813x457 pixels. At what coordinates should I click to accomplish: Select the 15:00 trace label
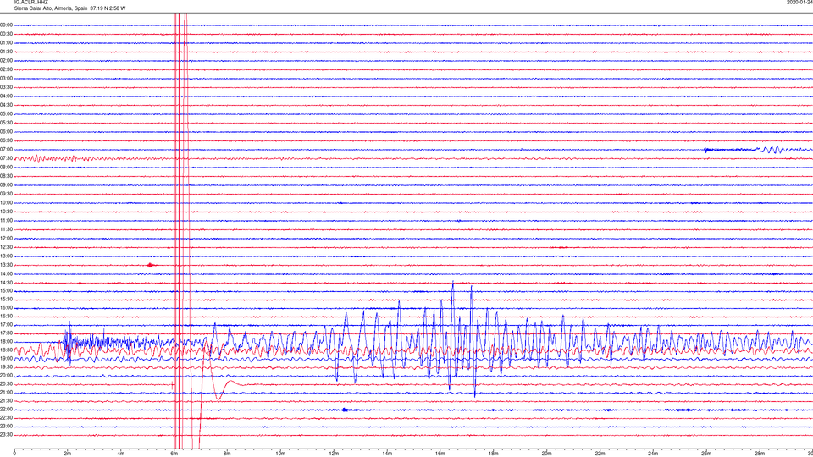pyautogui.click(x=6, y=291)
